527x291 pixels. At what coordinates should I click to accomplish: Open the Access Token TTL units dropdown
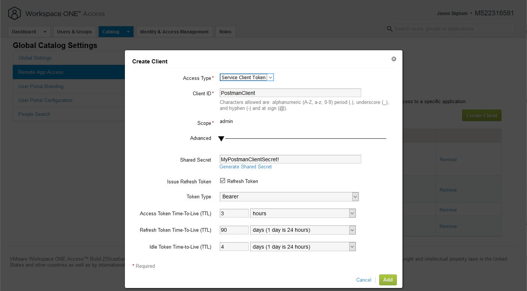352,213
